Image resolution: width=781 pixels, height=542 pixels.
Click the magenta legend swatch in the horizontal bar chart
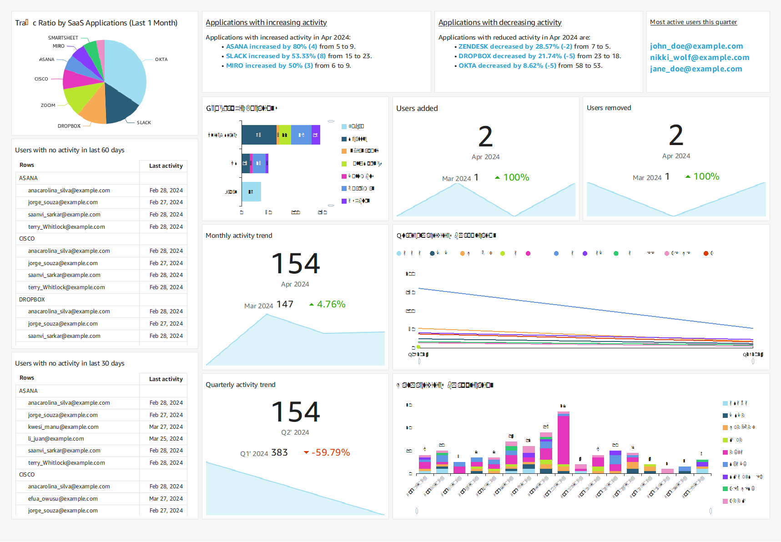click(x=344, y=176)
